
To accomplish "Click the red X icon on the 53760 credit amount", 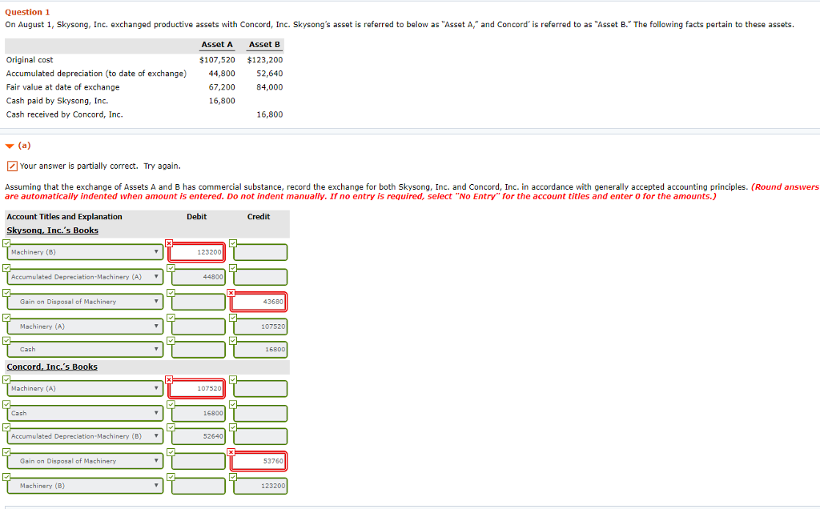I will point(231,453).
